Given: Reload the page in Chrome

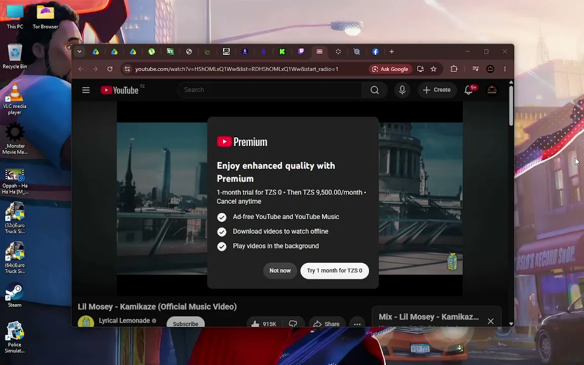Looking at the screenshot, I should coord(110,69).
